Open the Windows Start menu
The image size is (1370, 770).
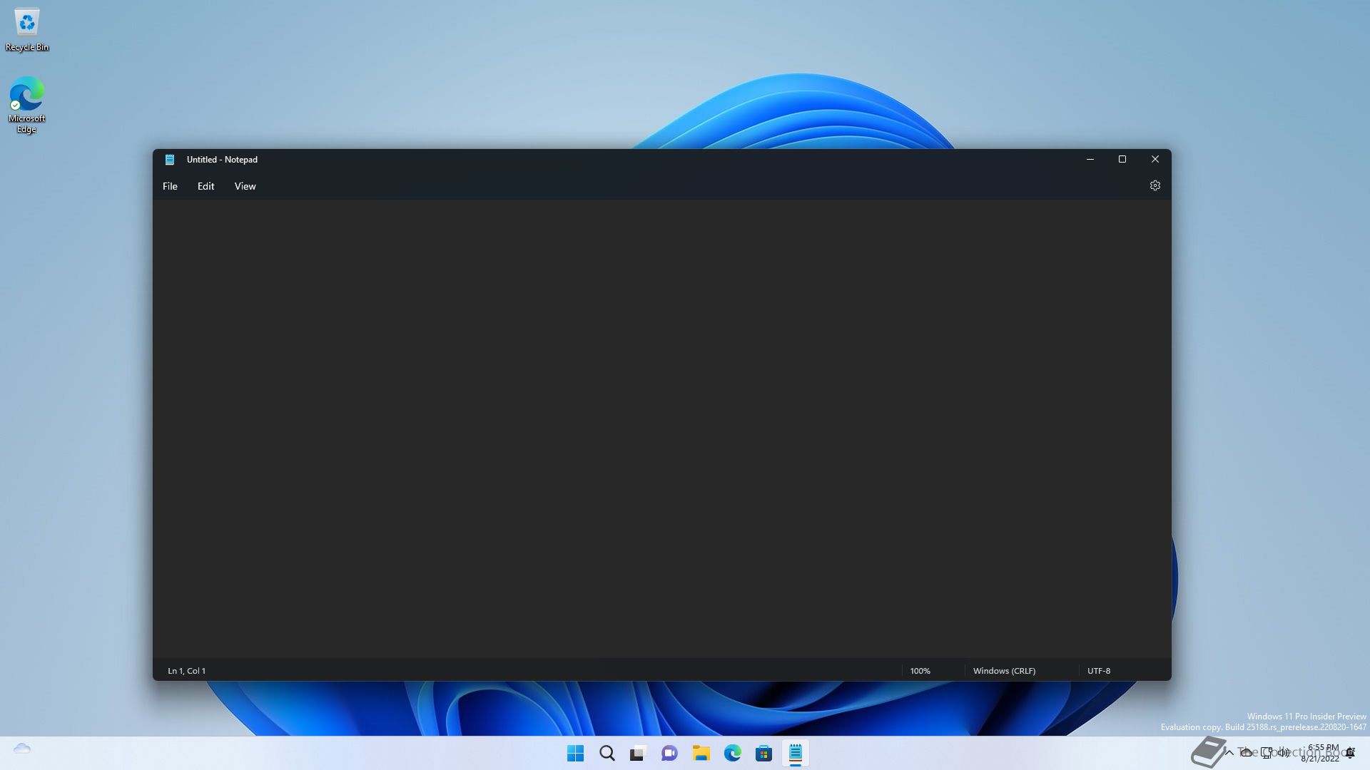tap(575, 753)
